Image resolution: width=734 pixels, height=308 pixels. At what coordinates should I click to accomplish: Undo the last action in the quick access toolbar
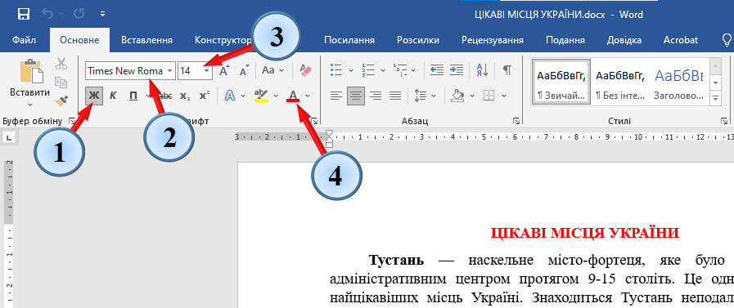(47, 14)
